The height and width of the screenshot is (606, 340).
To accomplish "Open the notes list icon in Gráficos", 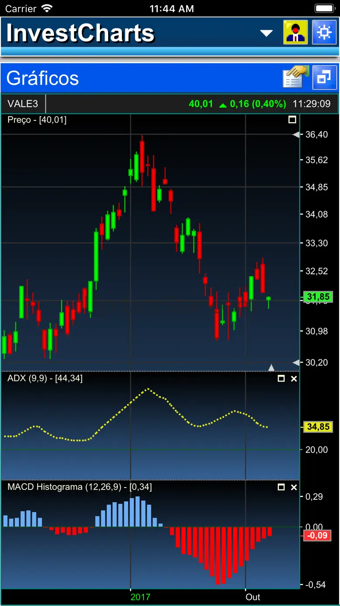I will coord(296,77).
